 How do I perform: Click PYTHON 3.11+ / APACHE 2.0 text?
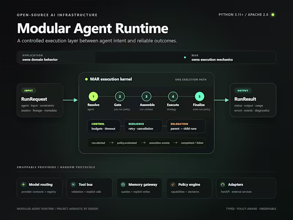[243, 15]
